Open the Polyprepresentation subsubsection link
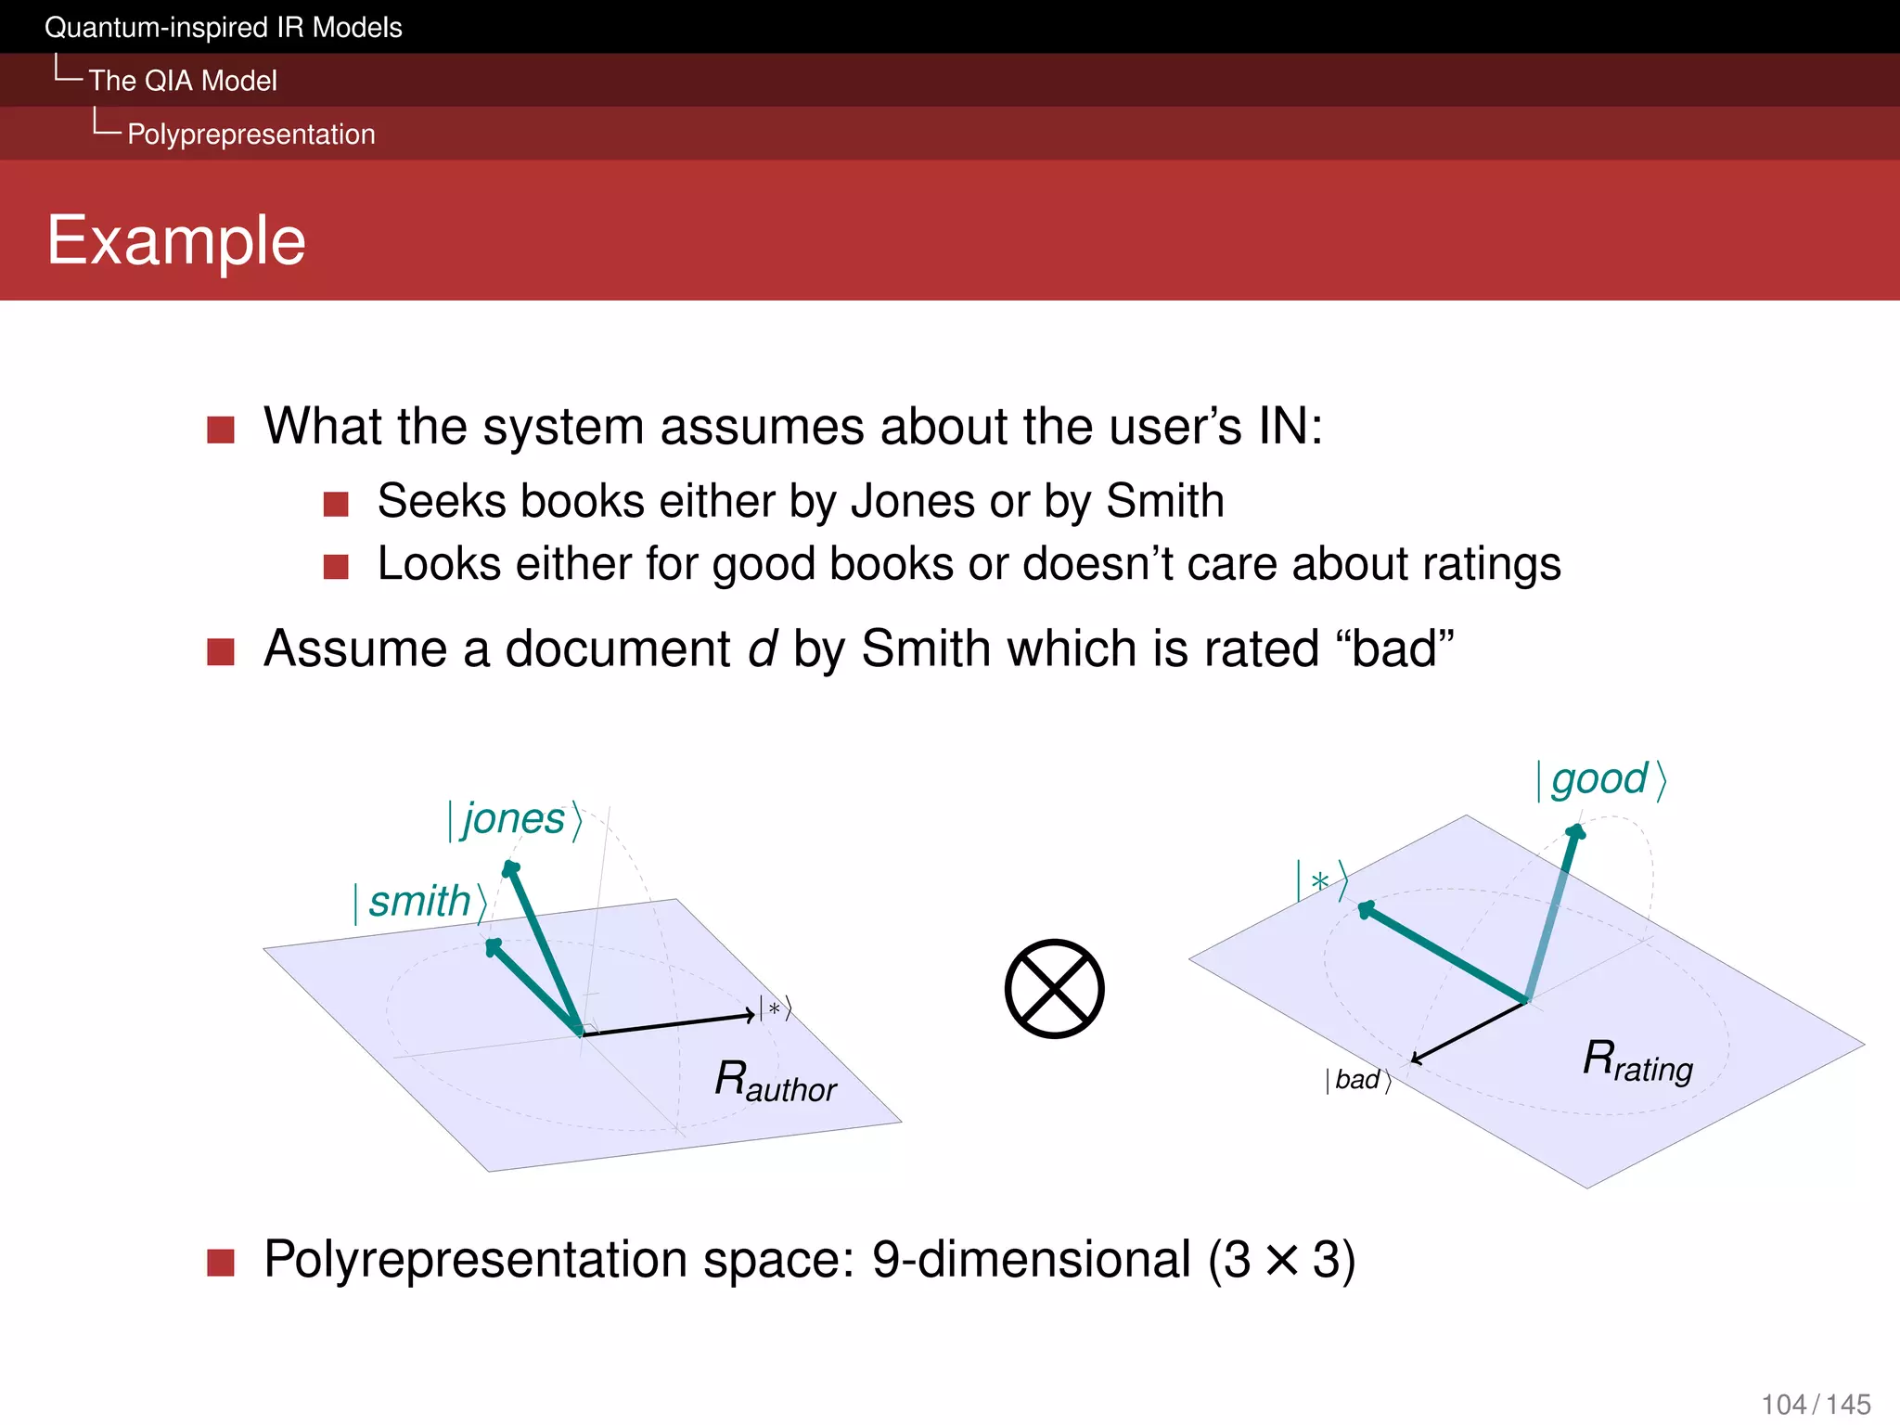 pos(251,135)
